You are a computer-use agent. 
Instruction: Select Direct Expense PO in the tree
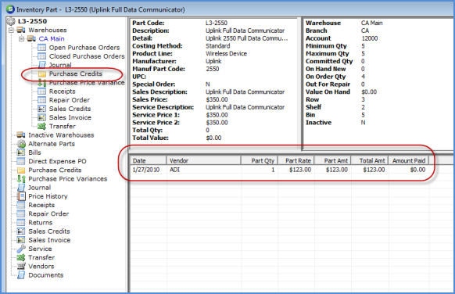click(x=57, y=161)
